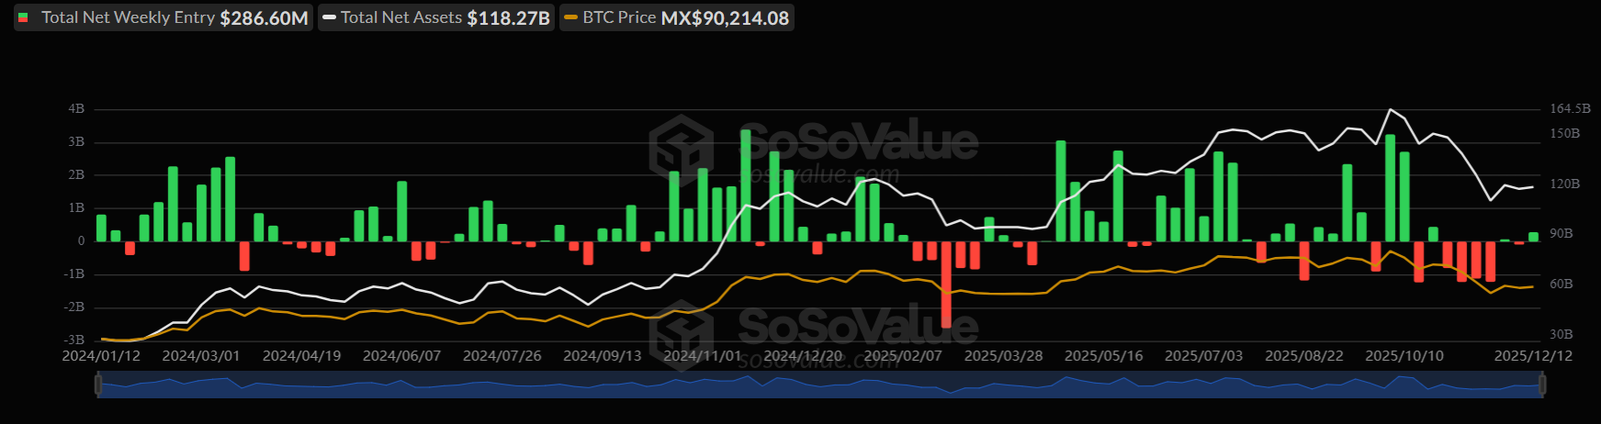Click the orange line icon for BTC Price

(571, 17)
